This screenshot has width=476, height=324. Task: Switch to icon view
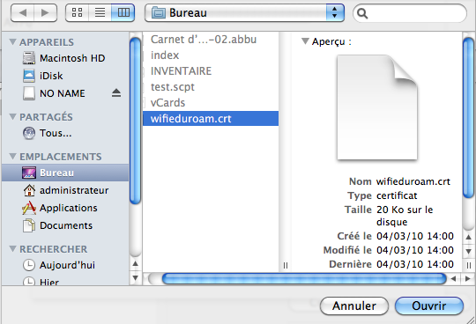coord(77,12)
